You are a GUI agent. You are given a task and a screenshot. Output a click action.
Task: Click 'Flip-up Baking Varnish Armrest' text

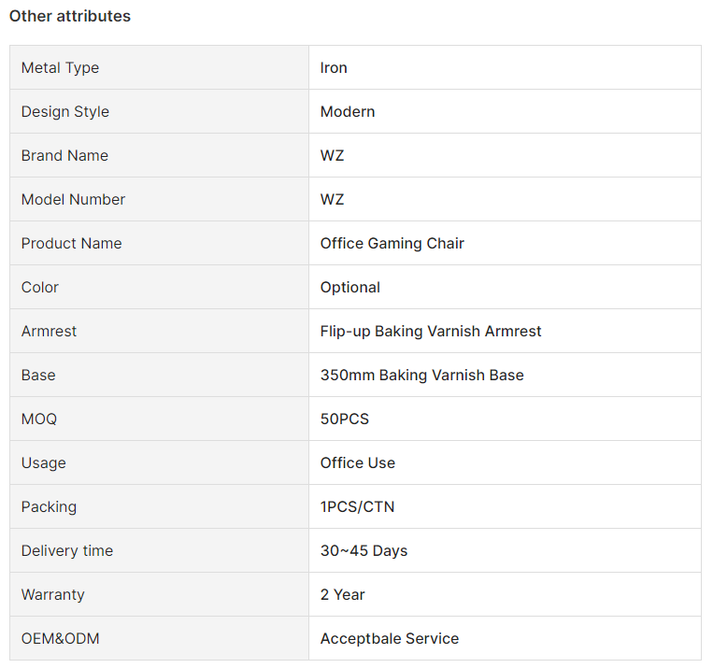click(x=431, y=331)
